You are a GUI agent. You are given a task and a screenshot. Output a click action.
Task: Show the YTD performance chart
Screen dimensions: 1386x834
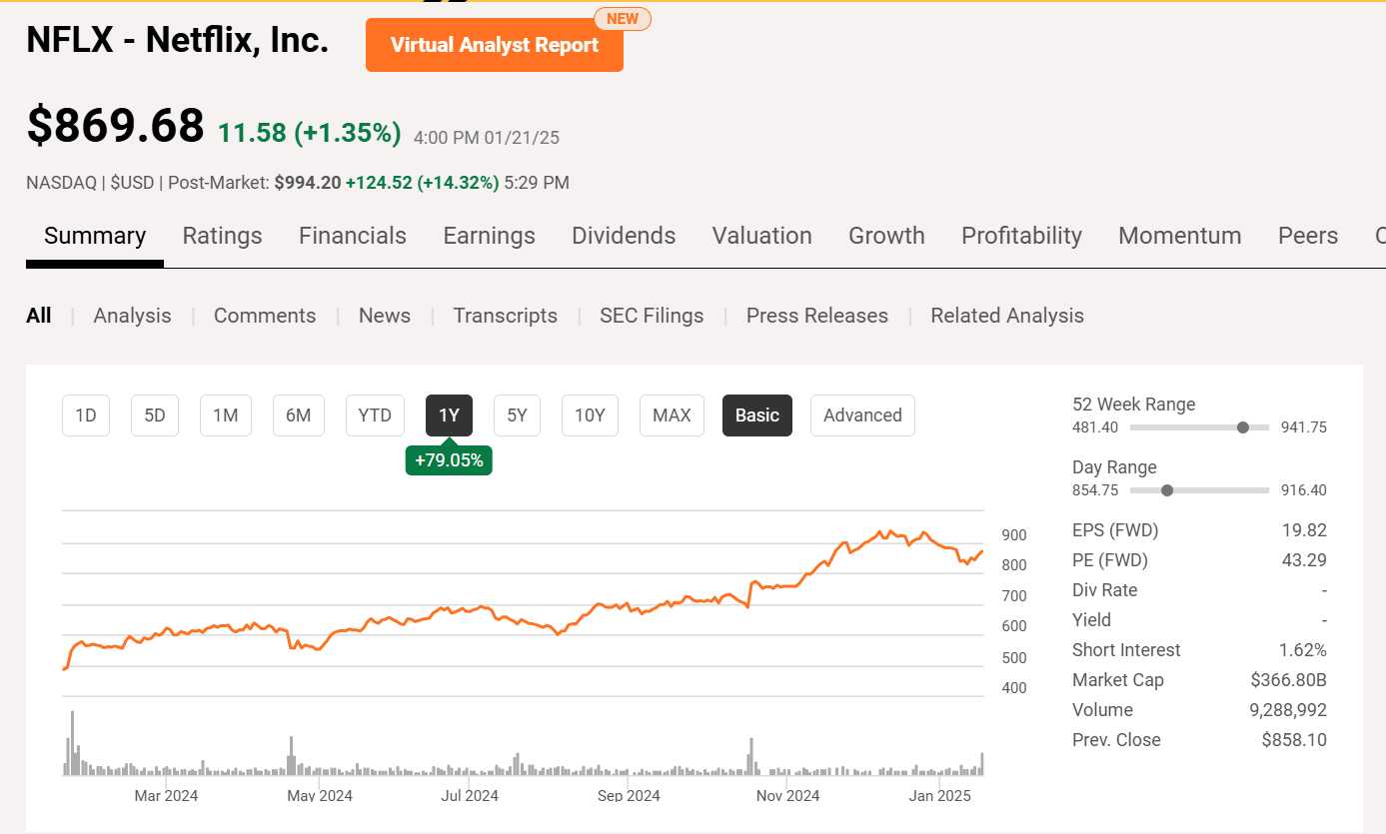point(375,415)
